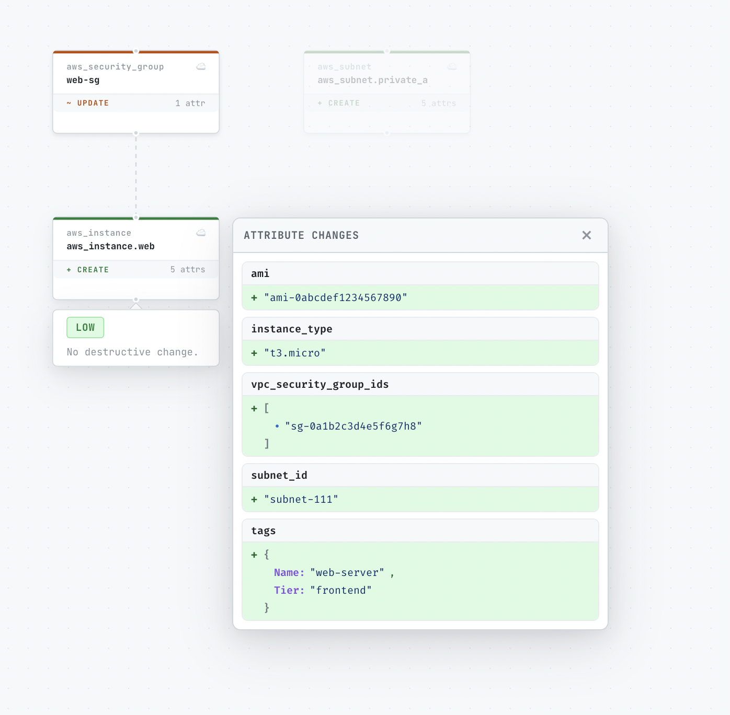730x715 pixels.
Task: Click top connector port of web-sg node
Action: [136, 51]
